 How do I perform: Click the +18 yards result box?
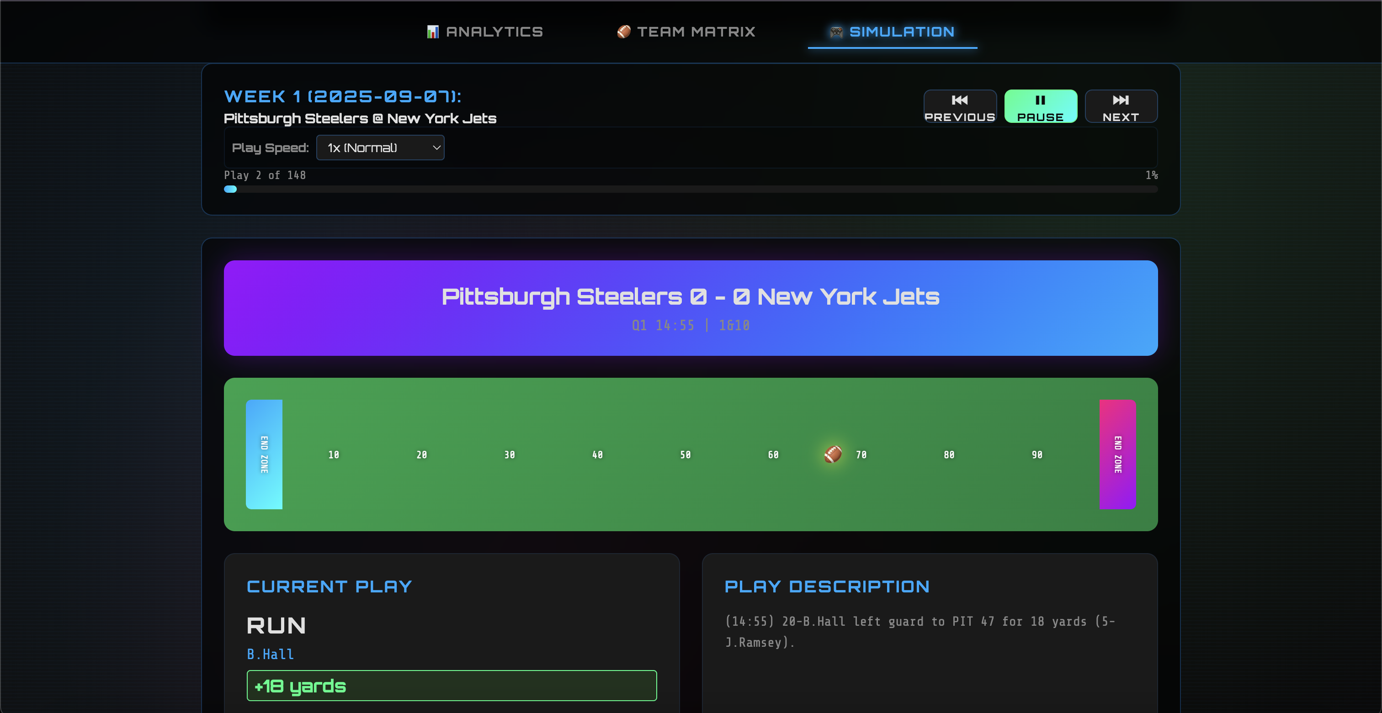pyautogui.click(x=451, y=686)
